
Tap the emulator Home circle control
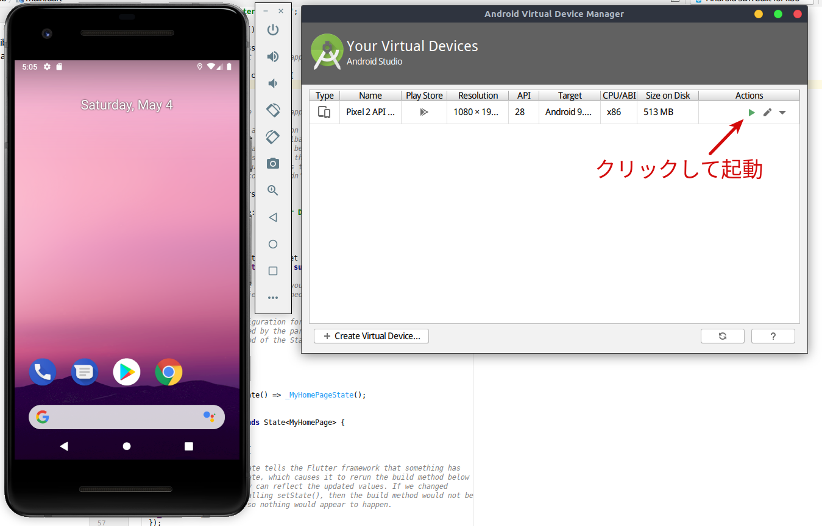pyautogui.click(x=126, y=446)
